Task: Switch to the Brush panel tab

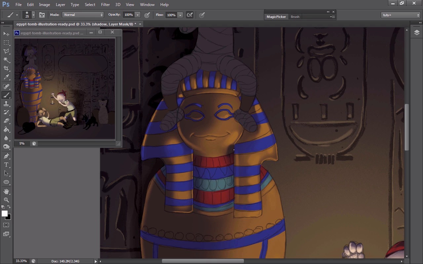Action: pos(295,16)
